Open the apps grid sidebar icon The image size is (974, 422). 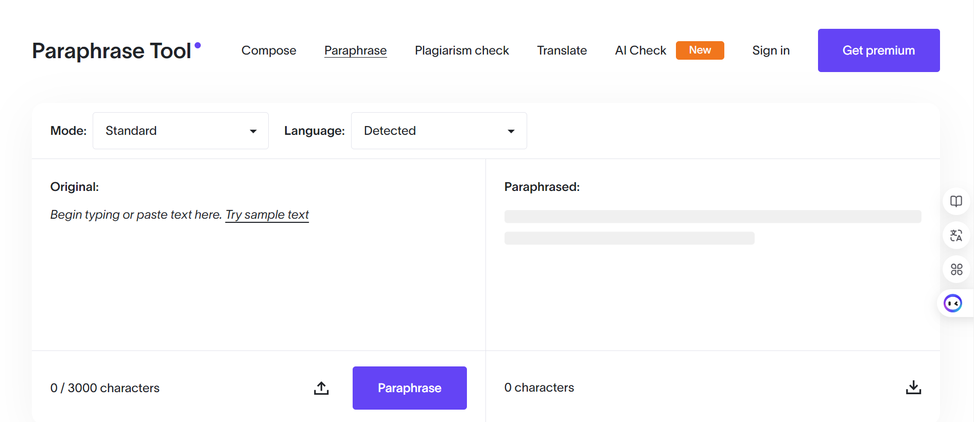pyautogui.click(x=956, y=269)
